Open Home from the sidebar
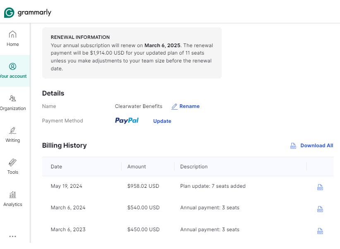 [12, 38]
